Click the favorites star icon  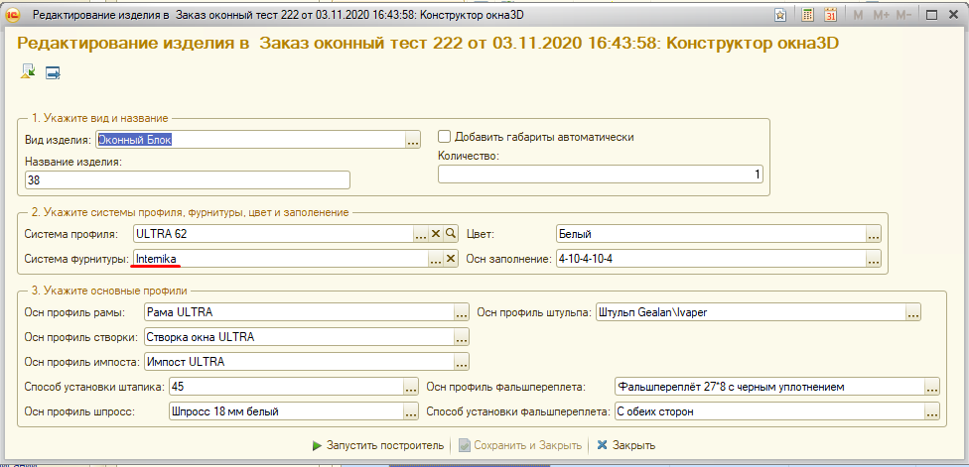click(781, 15)
